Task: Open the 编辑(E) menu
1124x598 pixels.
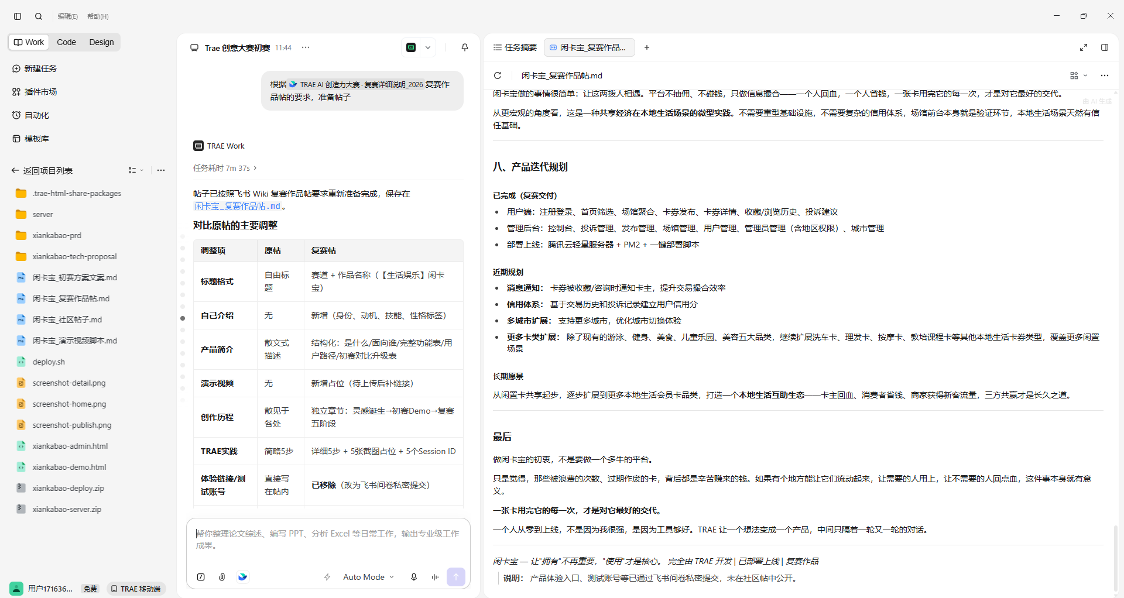Action: click(x=68, y=16)
